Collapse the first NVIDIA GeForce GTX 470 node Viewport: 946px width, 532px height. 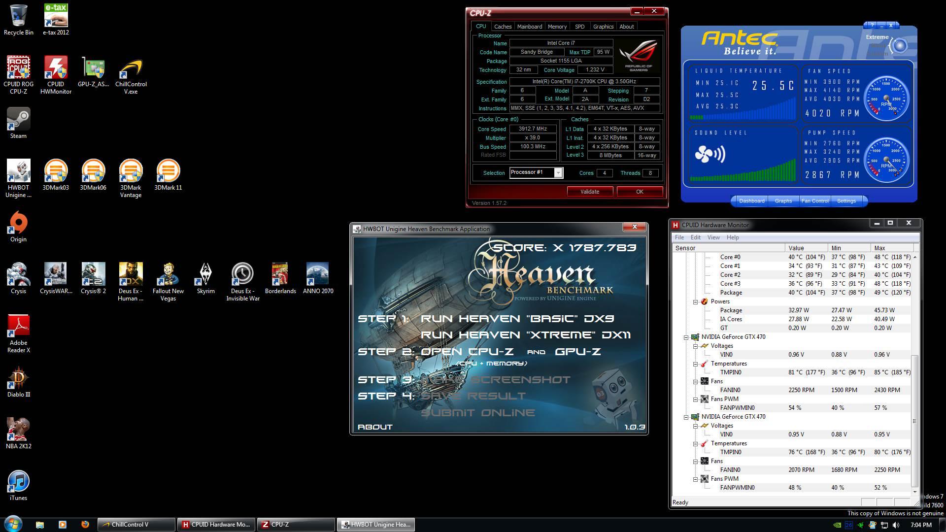[x=686, y=337]
